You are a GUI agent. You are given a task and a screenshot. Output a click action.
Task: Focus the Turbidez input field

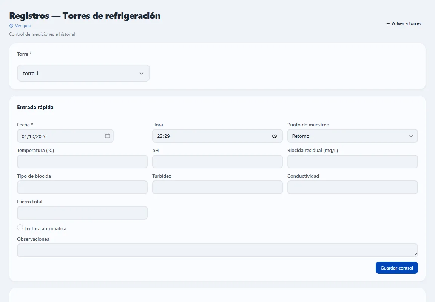tap(217, 187)
